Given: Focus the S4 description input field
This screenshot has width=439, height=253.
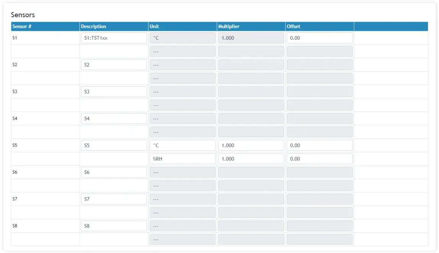Looking at the screenshot, I should [x=114, y=118].
